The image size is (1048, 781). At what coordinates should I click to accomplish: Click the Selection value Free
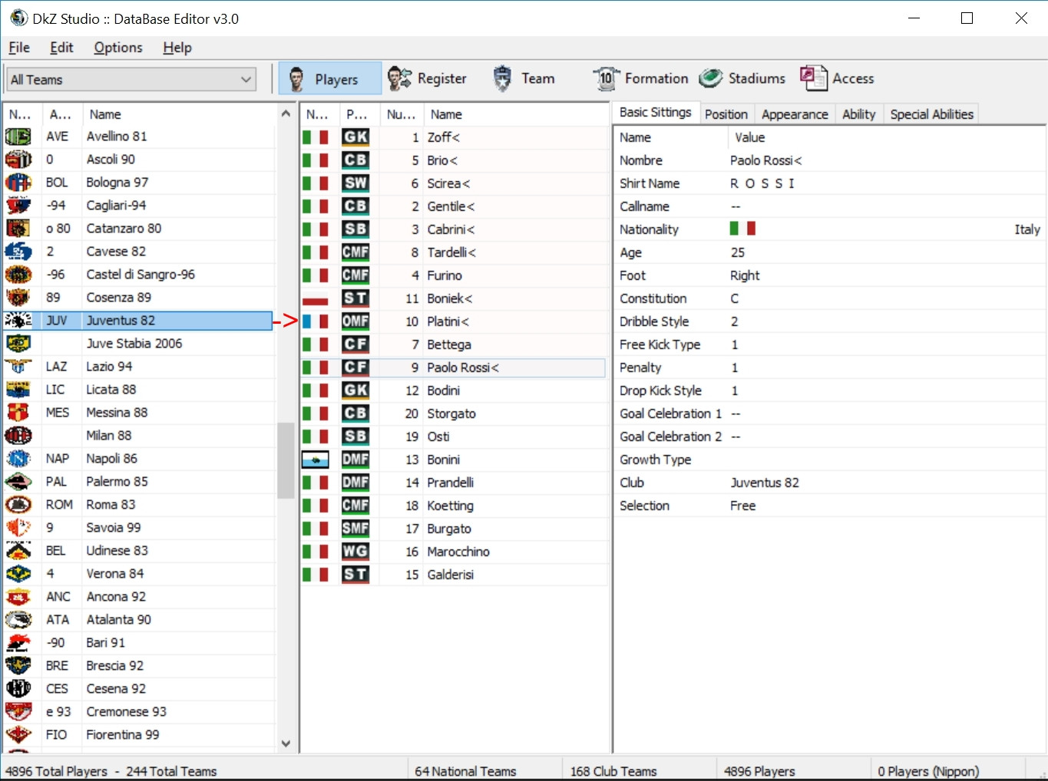(742, 506)
